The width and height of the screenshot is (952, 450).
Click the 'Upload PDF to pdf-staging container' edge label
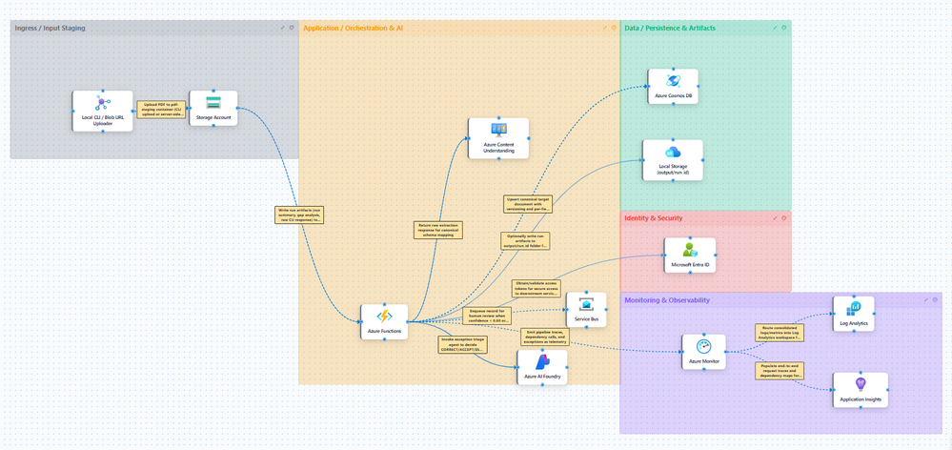161,110
